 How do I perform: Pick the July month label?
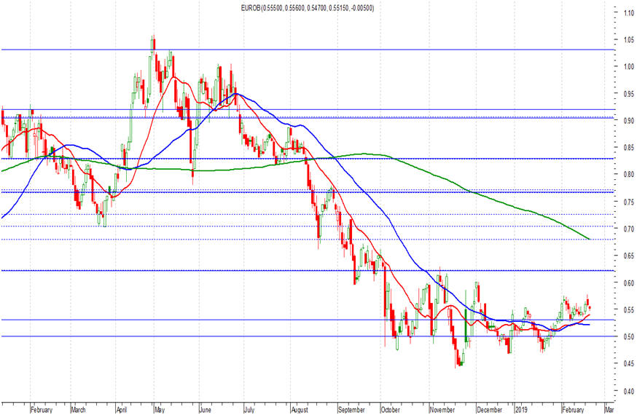point(249,410)
